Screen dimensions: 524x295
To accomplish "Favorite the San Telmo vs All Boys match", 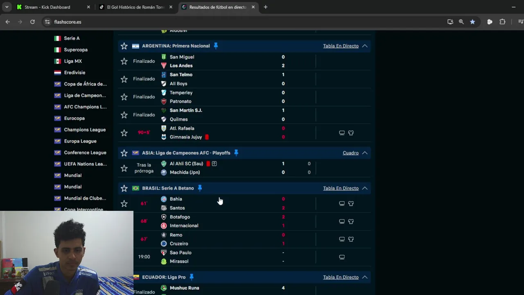I will coord(124,79).
